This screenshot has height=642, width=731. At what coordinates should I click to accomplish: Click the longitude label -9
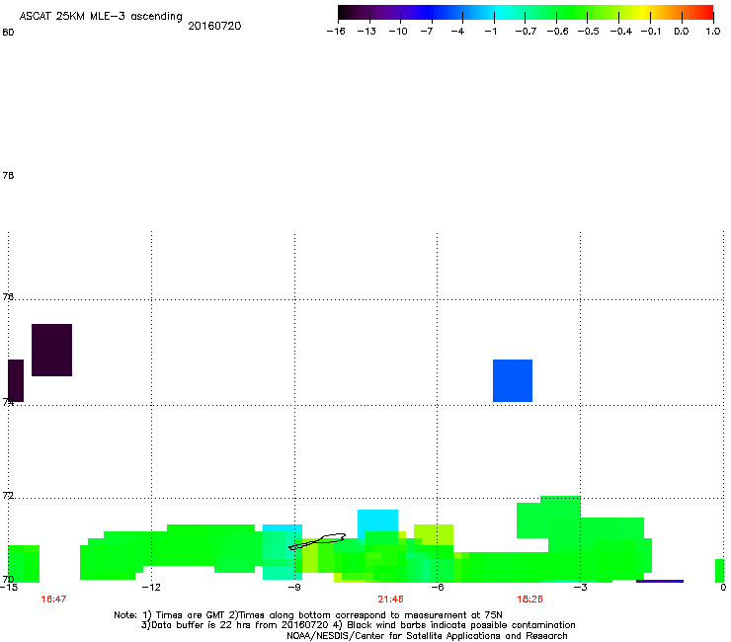pyautogui.click(x=294, y=588)
